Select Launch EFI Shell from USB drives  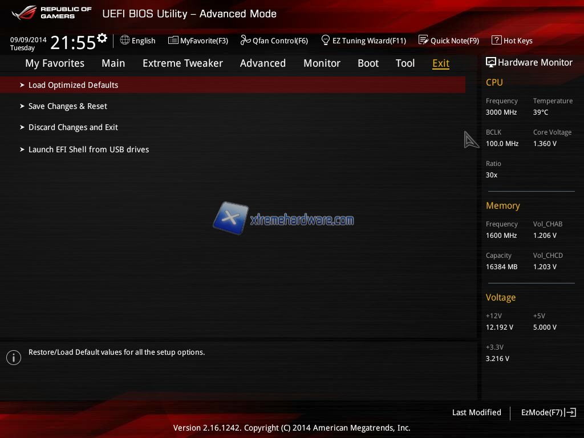(x=88, y=149)
